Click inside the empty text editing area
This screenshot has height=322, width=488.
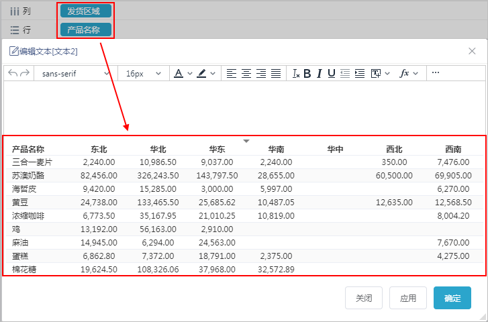244,107
